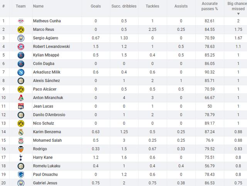The height and width of the screenshot is (186, 247).
Task: Open Marco Reus player page
Action: pyautogui.click(x=44, y=29)
